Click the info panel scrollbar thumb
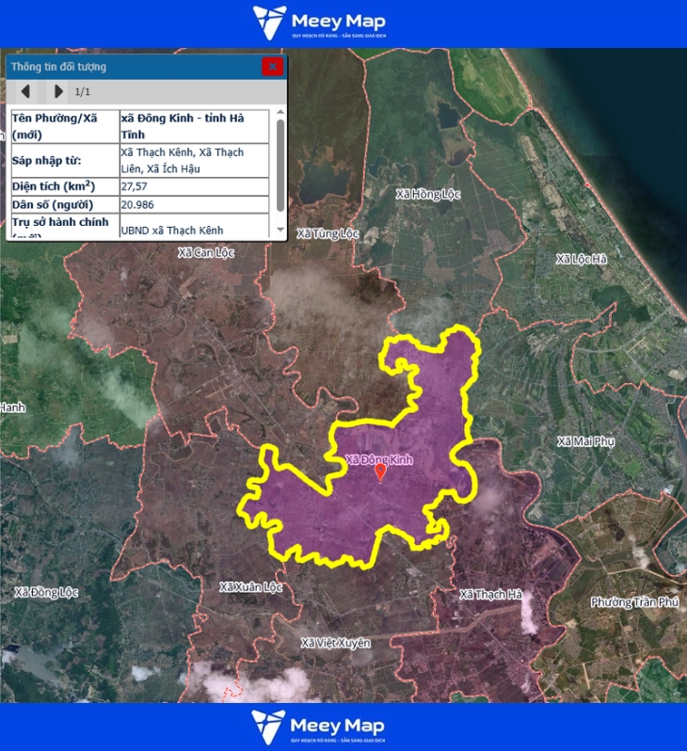This screenshot has width=687, height=751. 280,165
